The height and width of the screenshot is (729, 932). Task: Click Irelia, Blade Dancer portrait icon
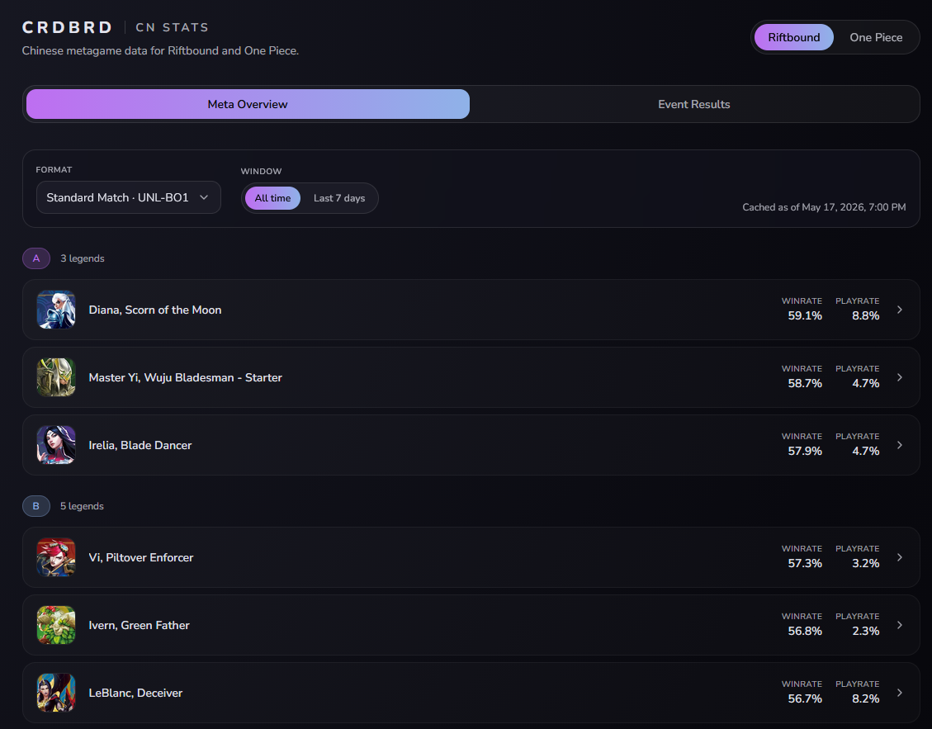56,445
